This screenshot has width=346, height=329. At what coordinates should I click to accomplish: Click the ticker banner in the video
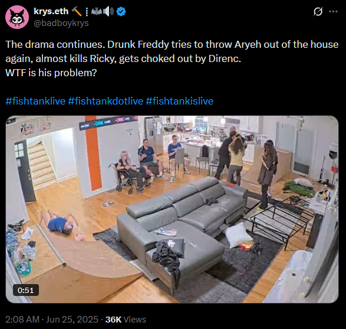(x=108, y=122)
